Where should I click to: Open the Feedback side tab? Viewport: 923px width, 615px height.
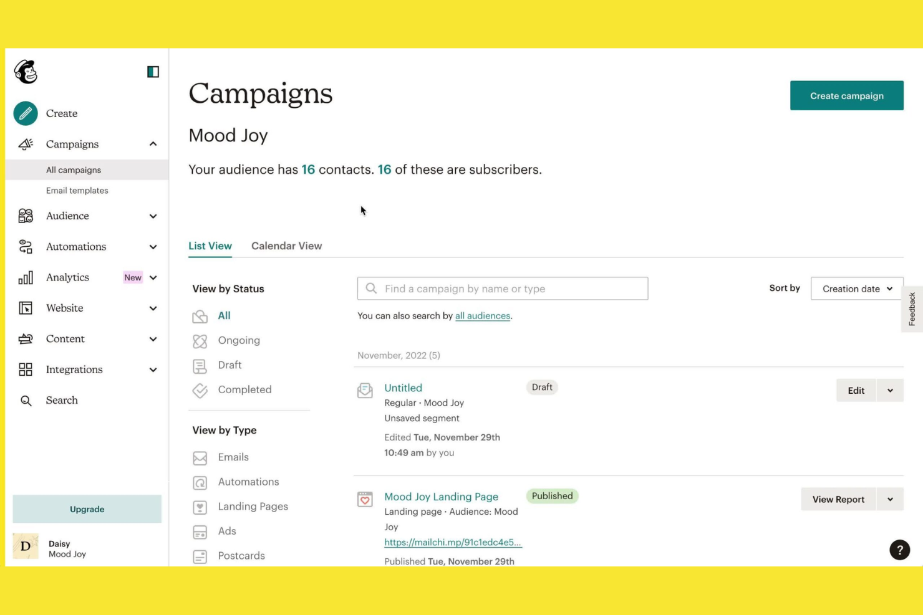pyautogui.click(x=912, y=309)
